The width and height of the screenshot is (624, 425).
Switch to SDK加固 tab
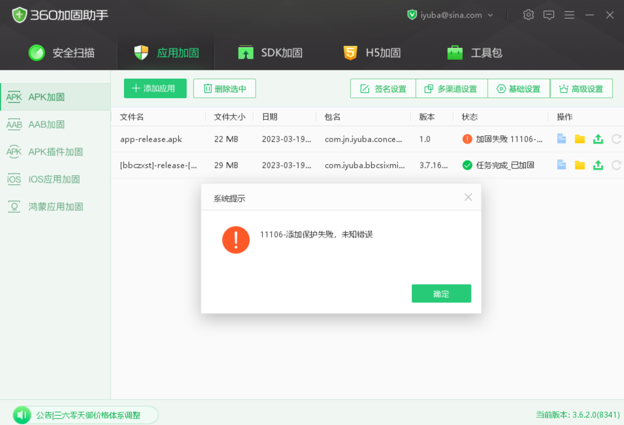pyautogui.click(x=270, y=53)
